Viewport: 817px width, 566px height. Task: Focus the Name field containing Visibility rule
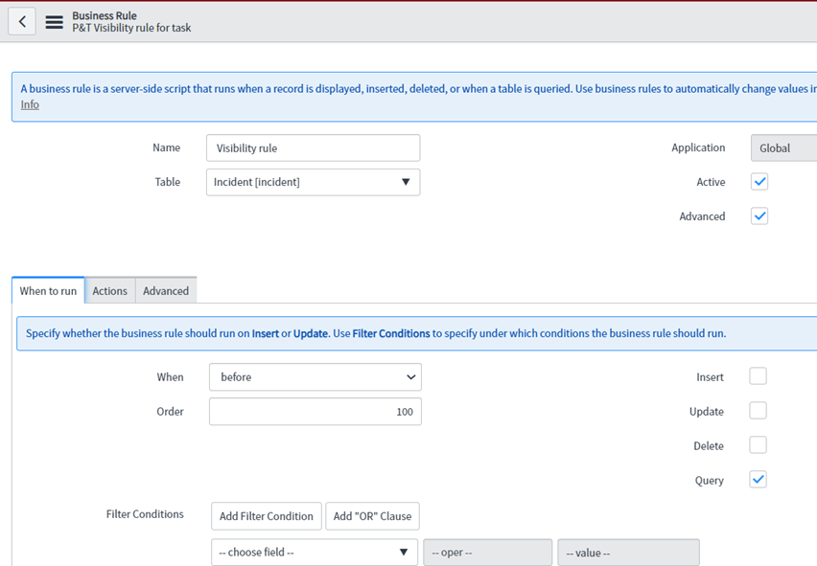(x=314, y=148)
